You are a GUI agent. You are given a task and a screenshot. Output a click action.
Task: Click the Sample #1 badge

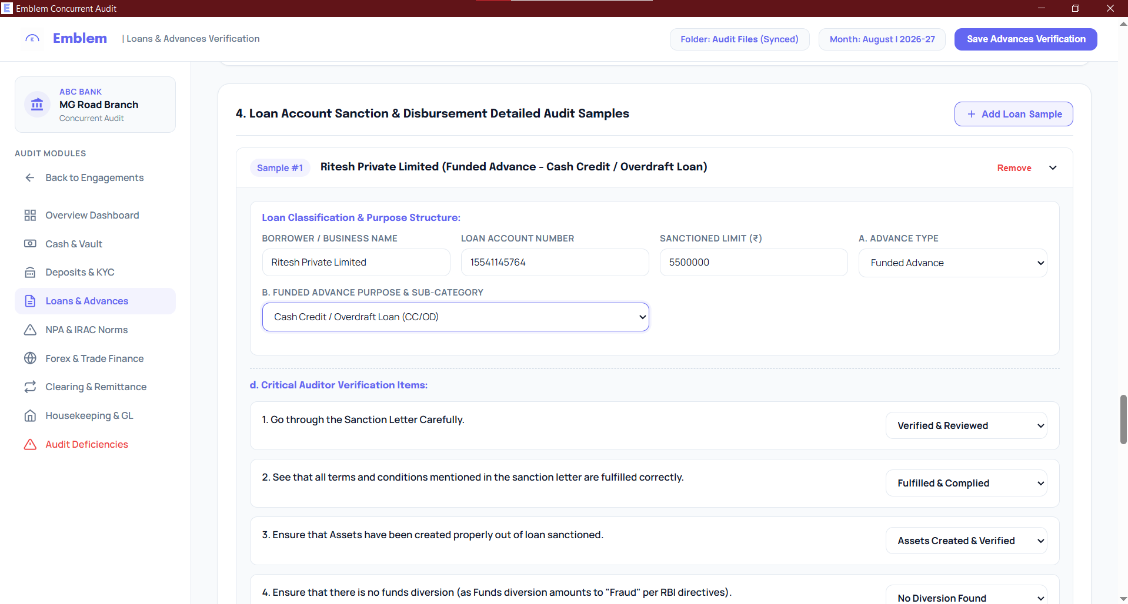click(x=280, y=167)
